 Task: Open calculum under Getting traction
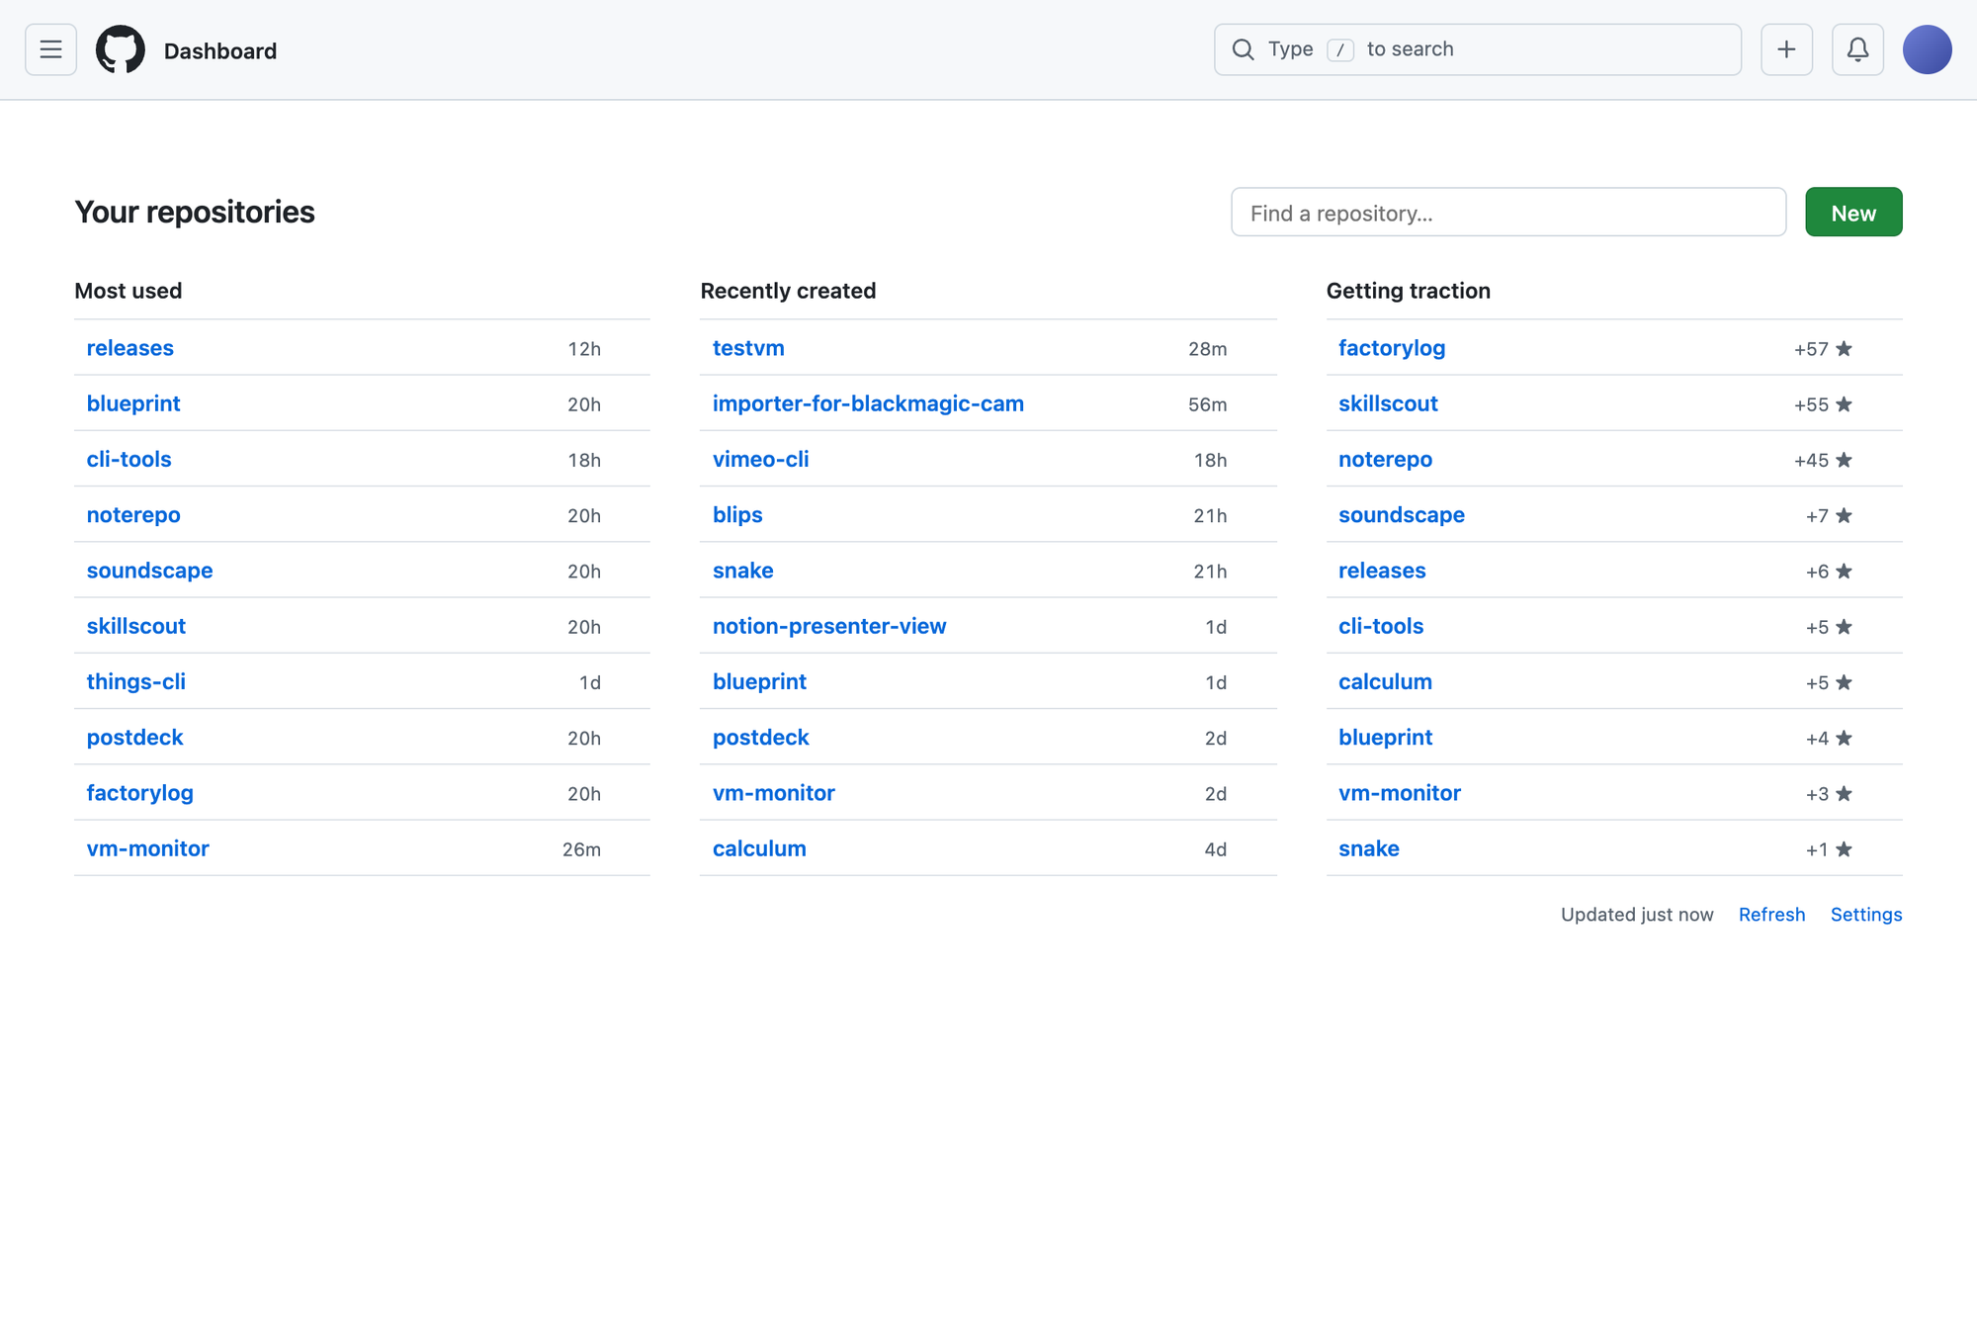[1385, 681]
